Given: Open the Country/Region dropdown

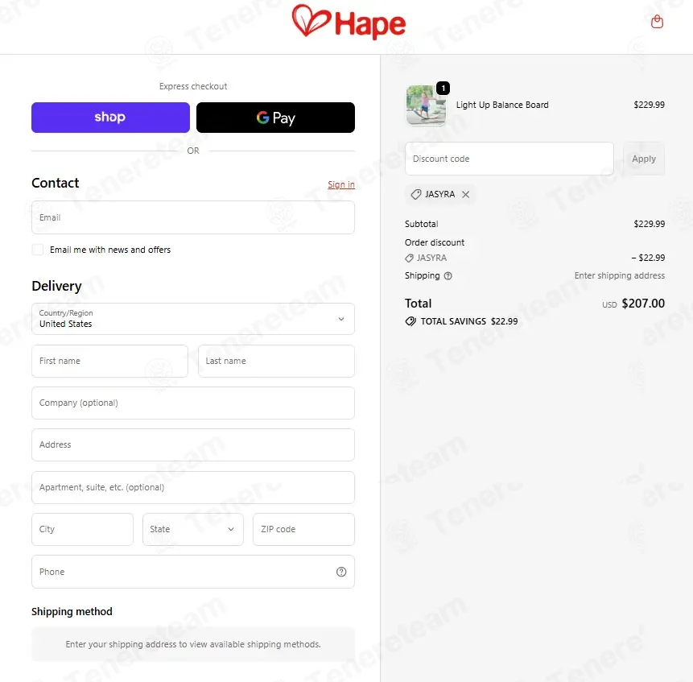Looking at the screenshot, I should point(193,319).
